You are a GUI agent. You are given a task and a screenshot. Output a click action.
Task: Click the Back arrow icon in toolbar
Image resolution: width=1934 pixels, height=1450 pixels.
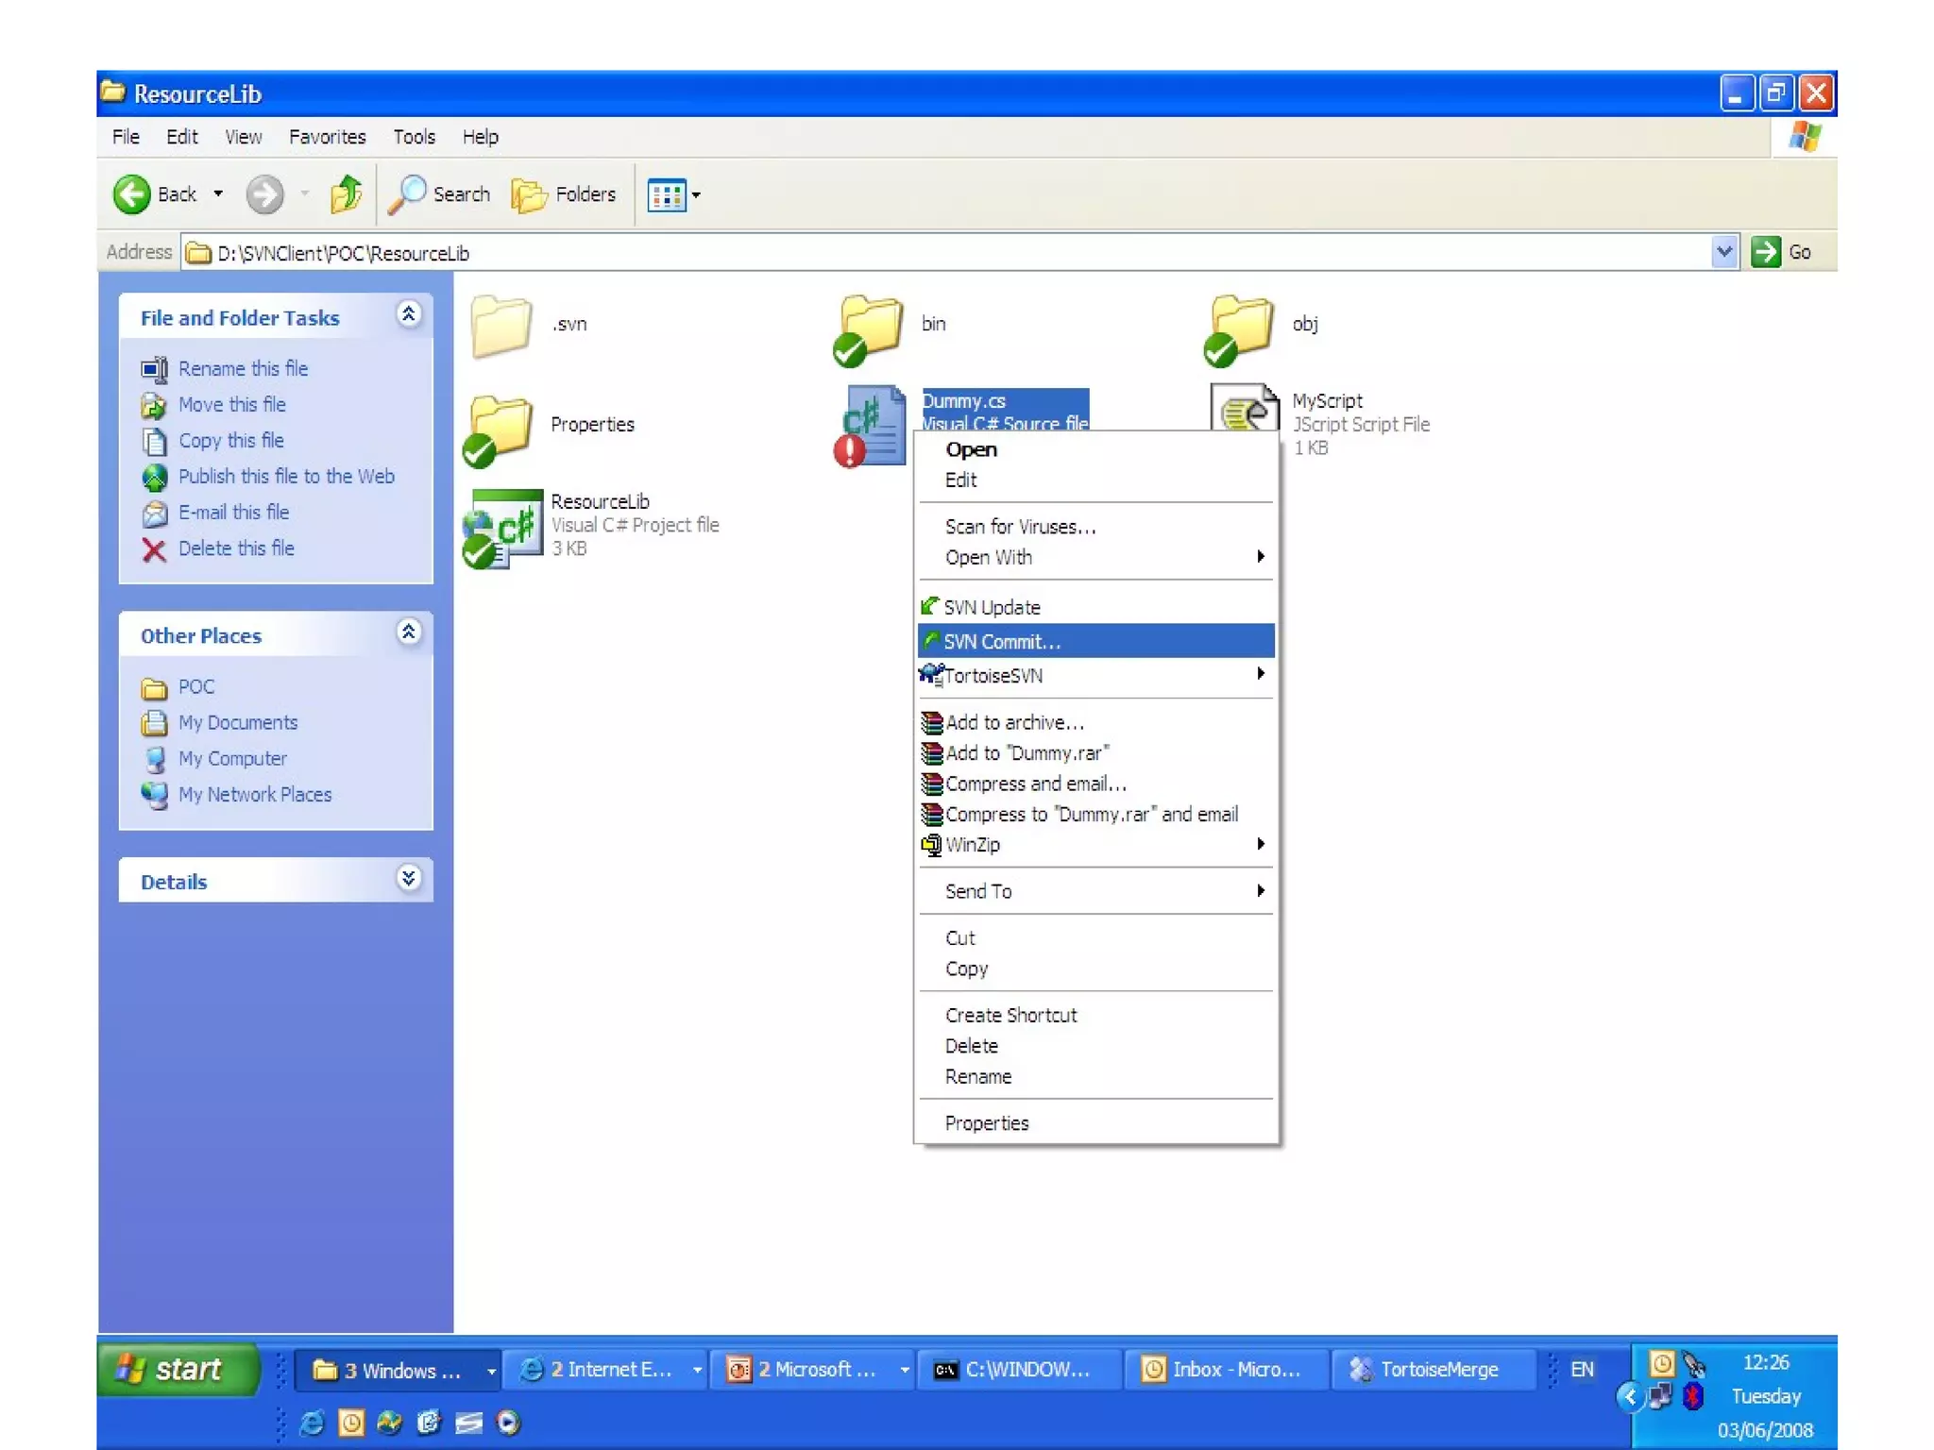(132, 194)
